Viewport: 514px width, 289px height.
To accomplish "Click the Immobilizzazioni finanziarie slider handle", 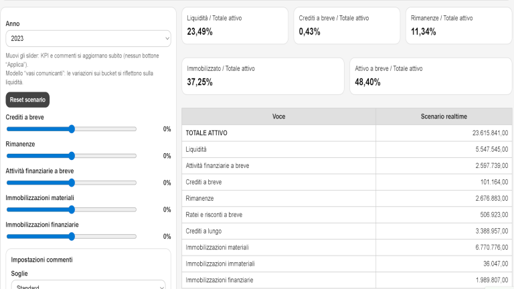I will pyautogui.click(x=71, y=236).
